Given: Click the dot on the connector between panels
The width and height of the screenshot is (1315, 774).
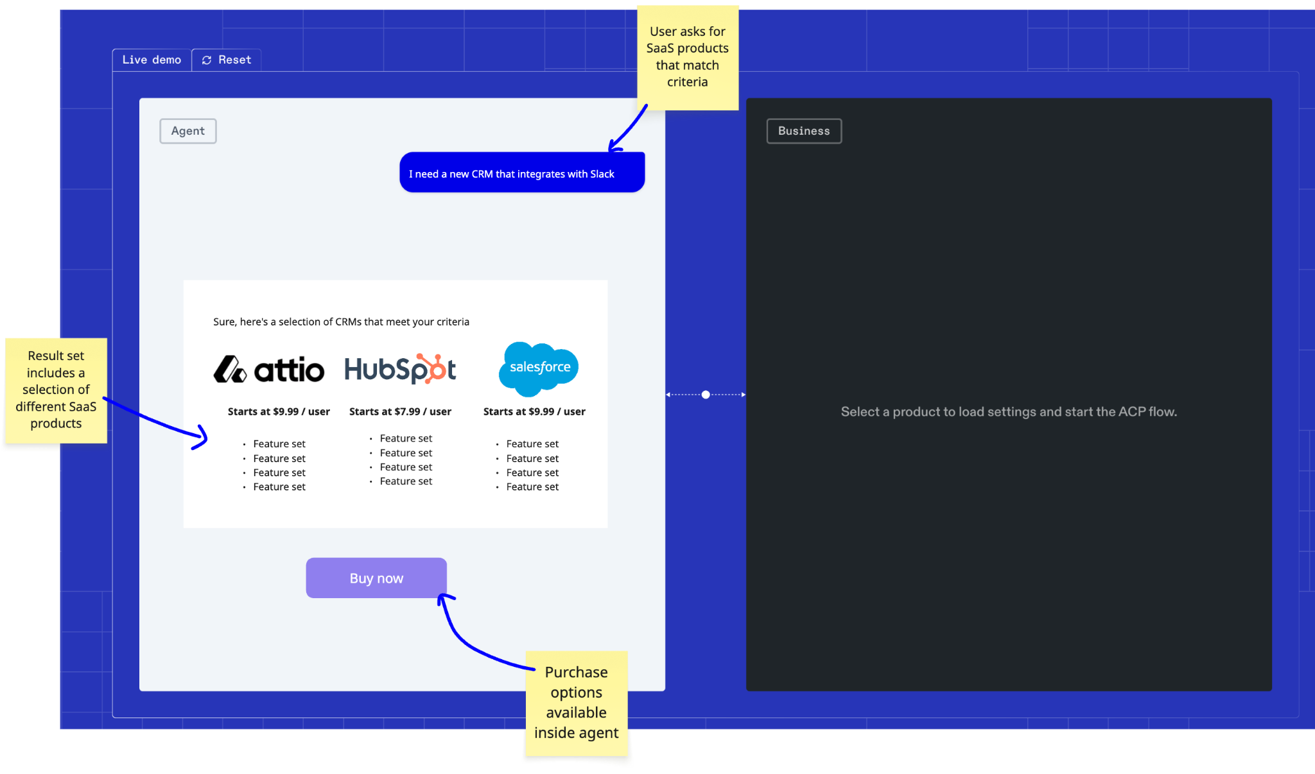Looking at the screenshot, I should point(705,395).
